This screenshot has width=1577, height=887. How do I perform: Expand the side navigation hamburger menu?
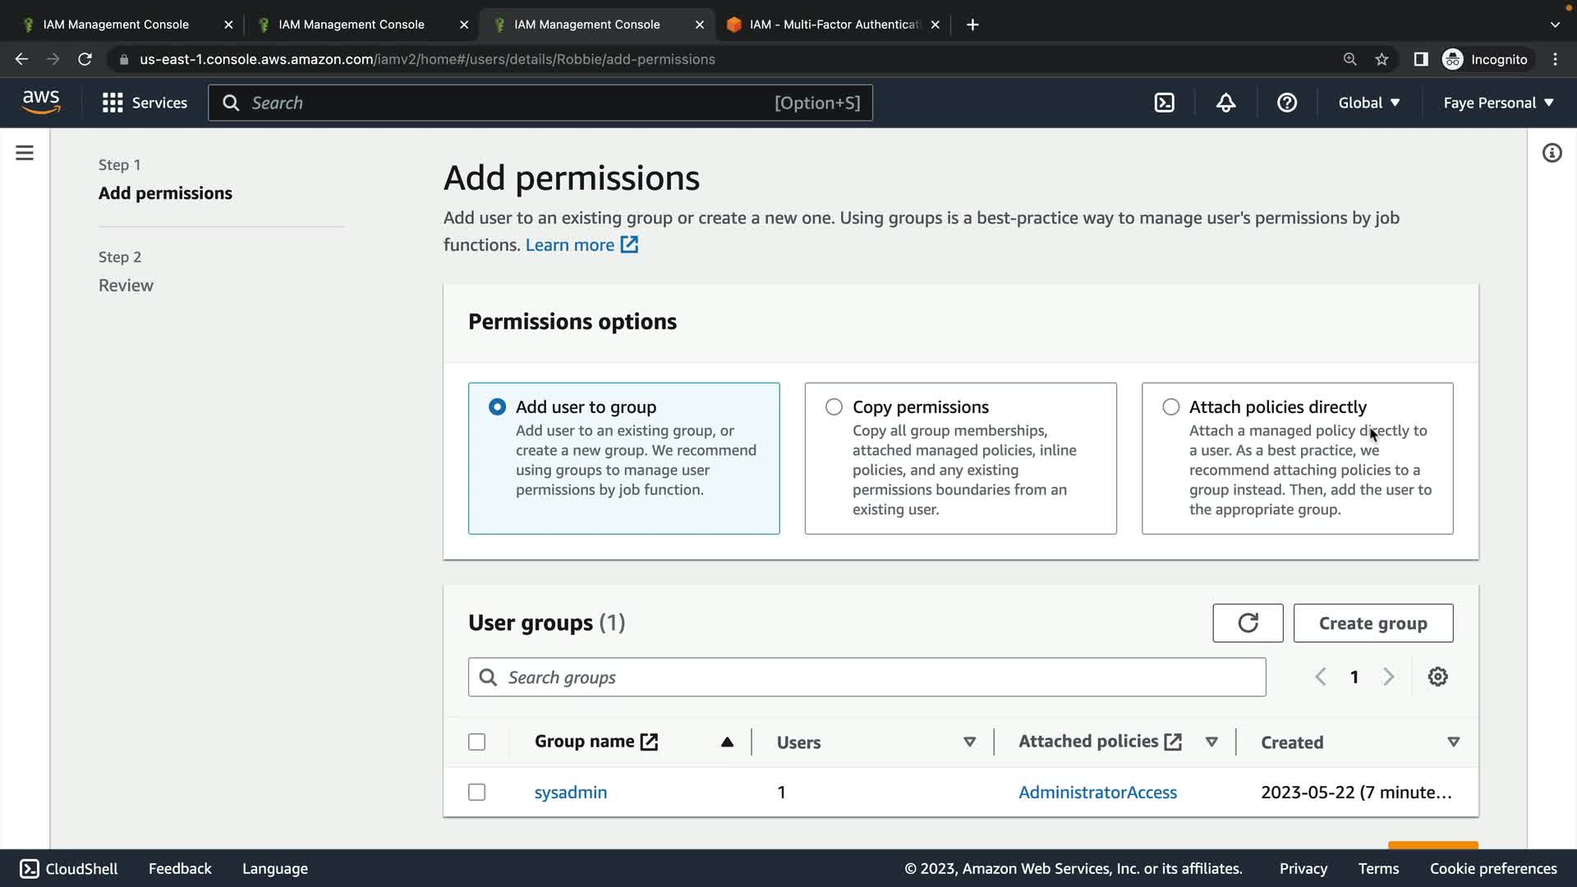pyautogui.click(x=25, y=153)
